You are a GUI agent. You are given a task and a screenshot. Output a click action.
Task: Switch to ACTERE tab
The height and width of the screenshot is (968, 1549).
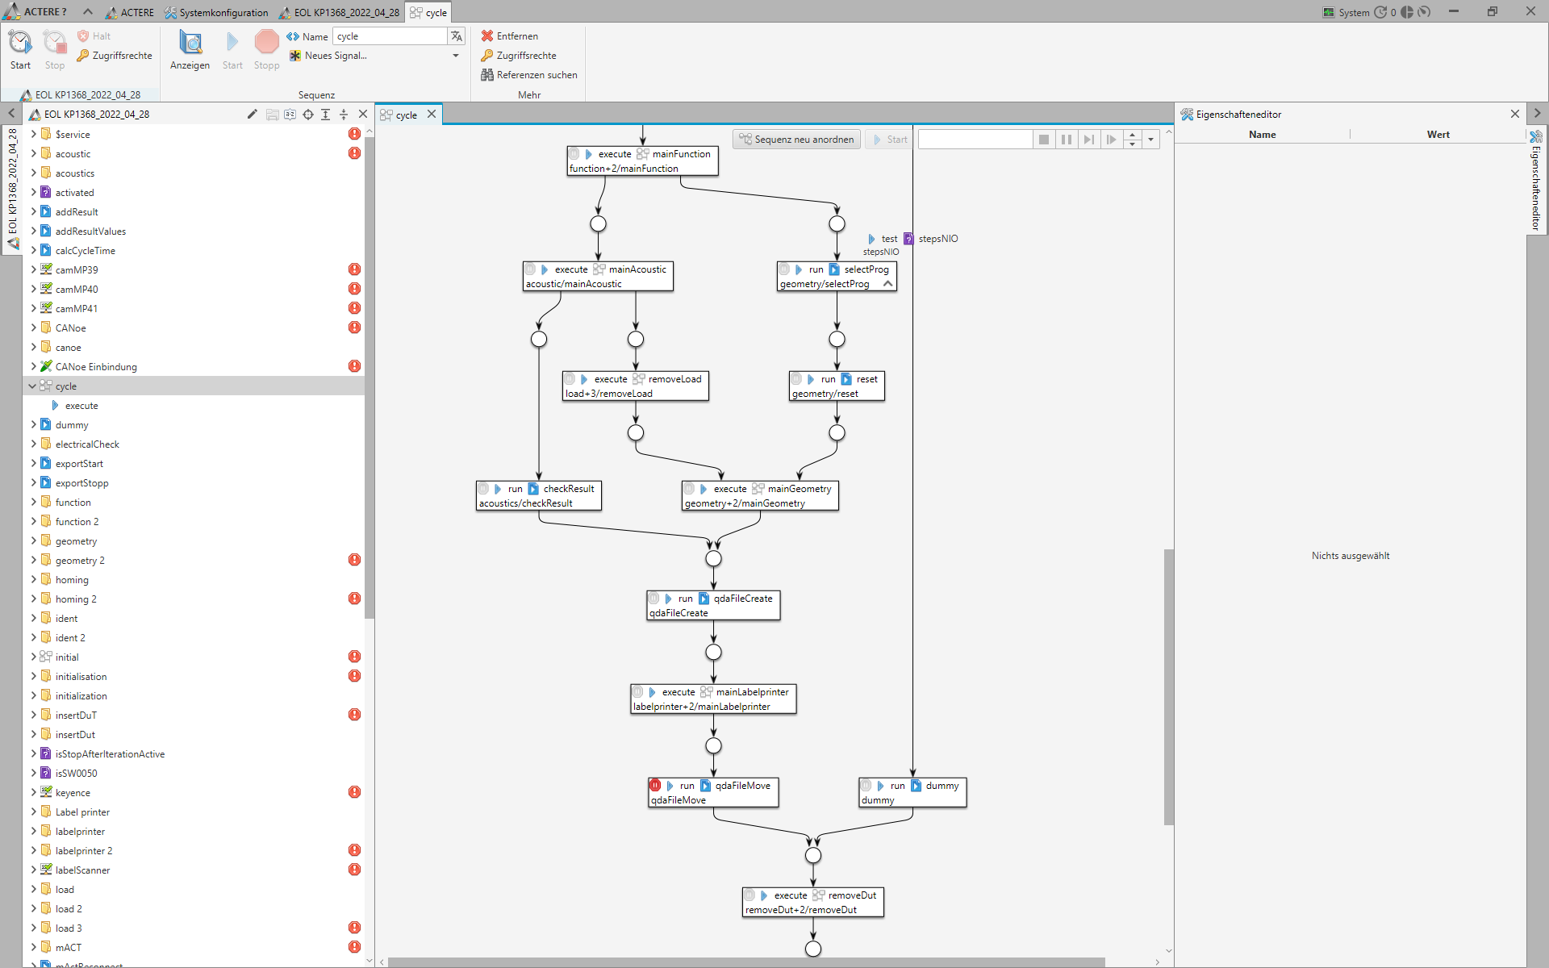(x=130, y=12)
